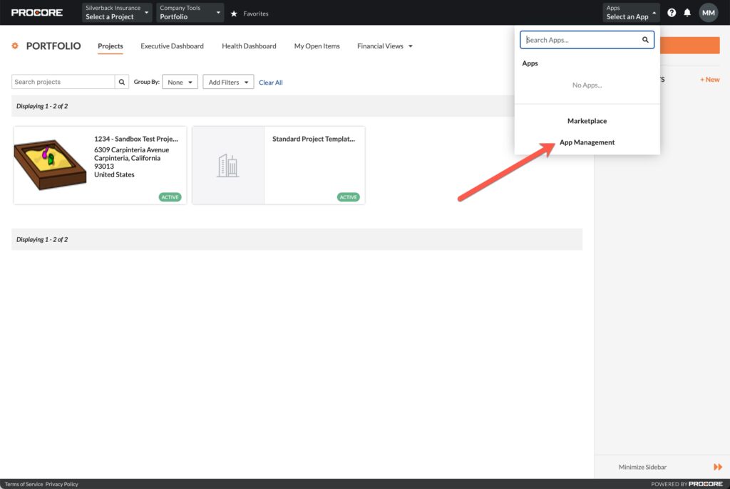Screen dimensions: 730x489
Task: Open notifications bell icon
Action: [687, 13]
